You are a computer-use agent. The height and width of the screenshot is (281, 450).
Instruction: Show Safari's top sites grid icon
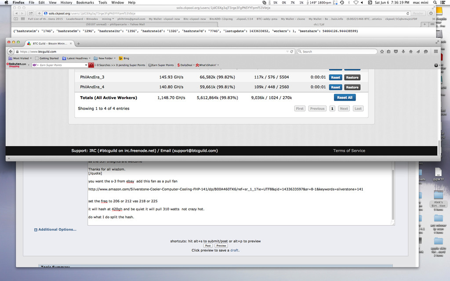pyautogui.click(x=23, y=19)
